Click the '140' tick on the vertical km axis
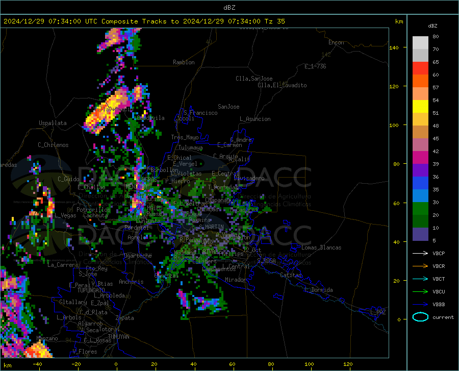459x371 pixels. (394, 47)
